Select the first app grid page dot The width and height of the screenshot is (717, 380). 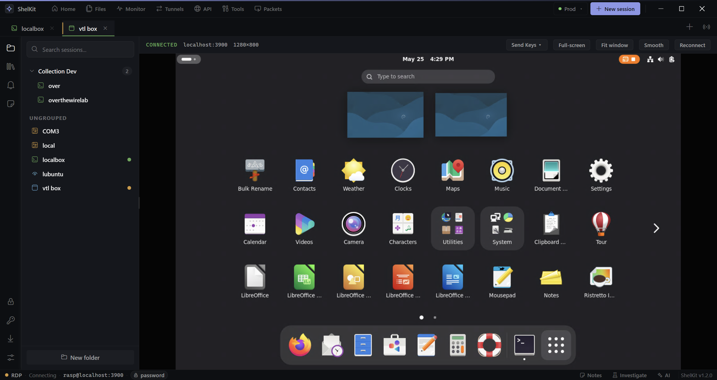coord(422,317)
